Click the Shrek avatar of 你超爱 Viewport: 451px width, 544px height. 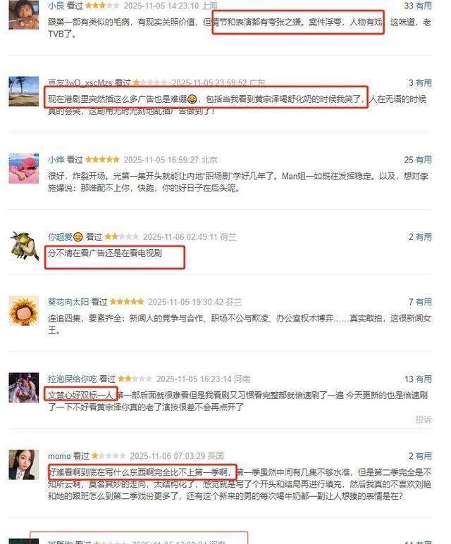pyautogui.click(x=24, y=246)
